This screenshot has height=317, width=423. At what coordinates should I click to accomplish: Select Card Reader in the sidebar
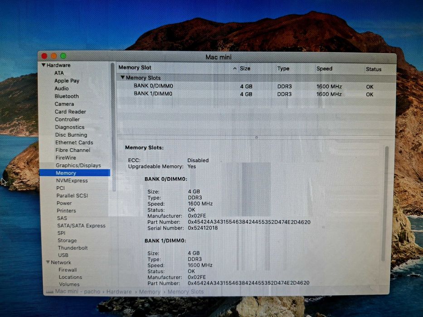[x=70, y=111]
